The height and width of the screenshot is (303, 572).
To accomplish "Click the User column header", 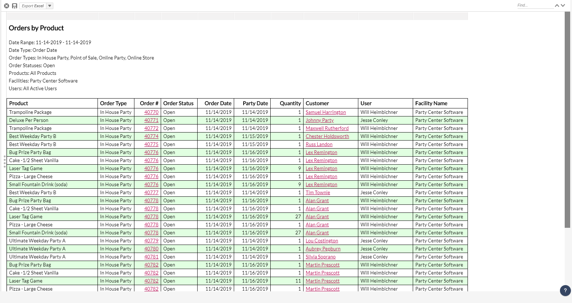I will [385, 103].
